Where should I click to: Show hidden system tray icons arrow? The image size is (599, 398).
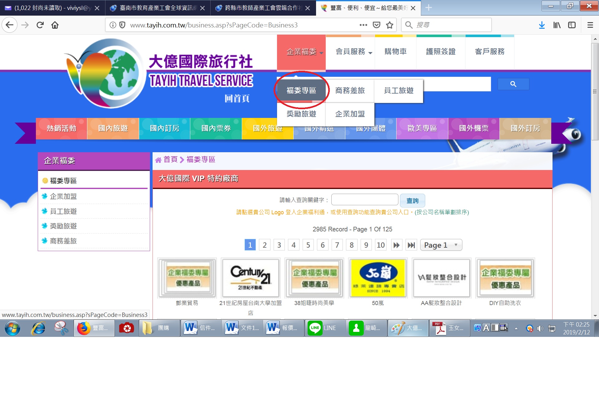coord(516,328)
